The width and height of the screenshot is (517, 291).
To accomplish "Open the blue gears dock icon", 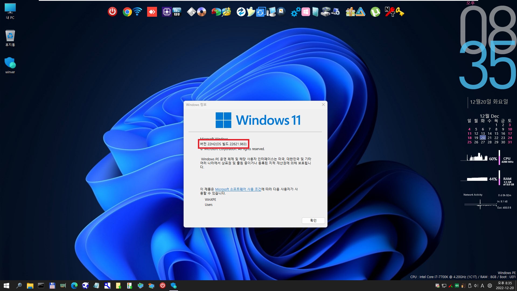I will click(x=296, y=12).
